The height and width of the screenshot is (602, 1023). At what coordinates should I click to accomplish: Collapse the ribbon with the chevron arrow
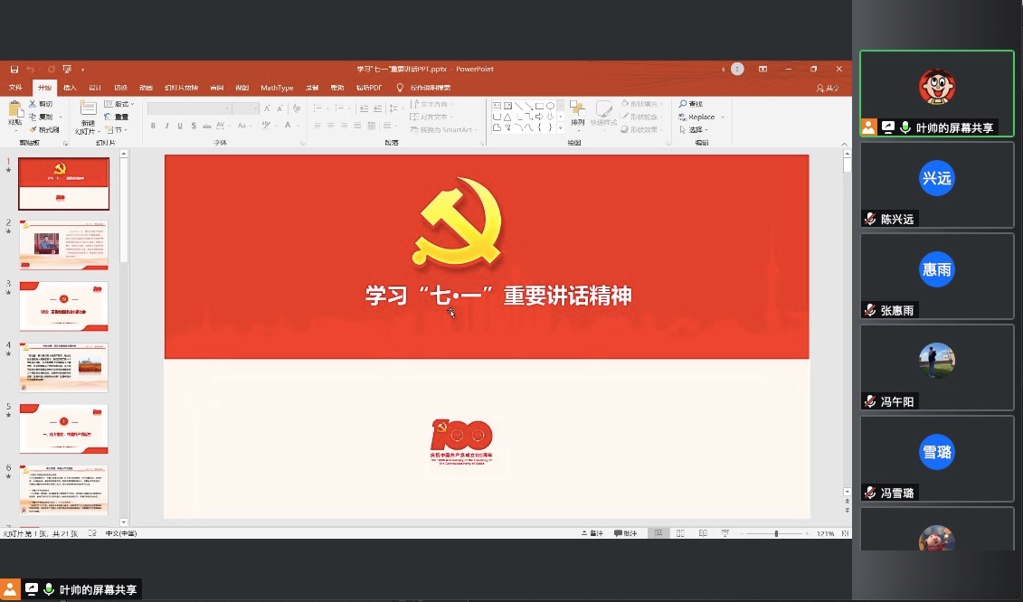click(x=844, y=144)
